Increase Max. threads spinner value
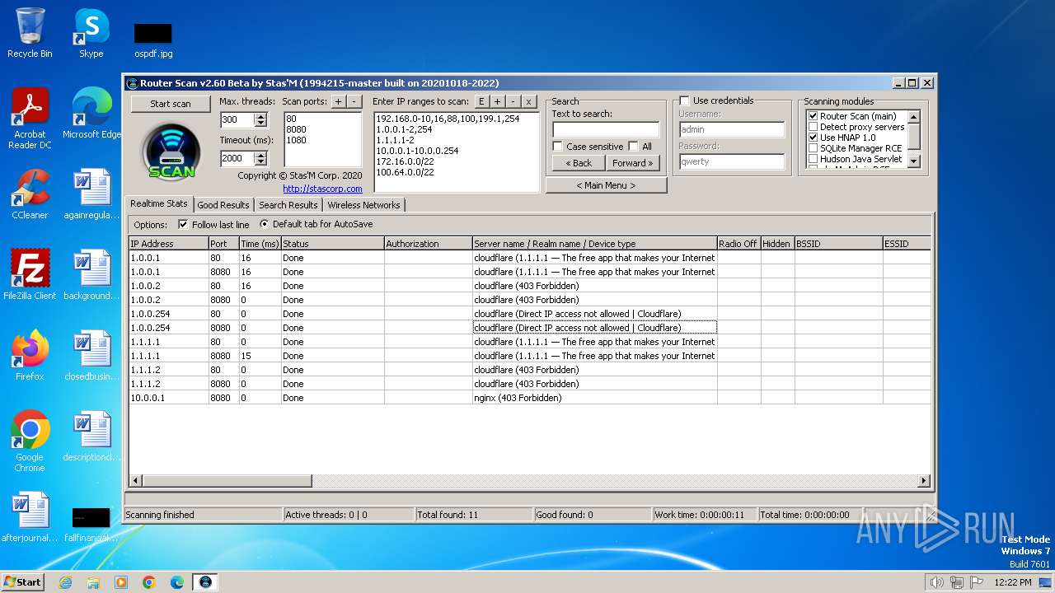 (260, 117)
